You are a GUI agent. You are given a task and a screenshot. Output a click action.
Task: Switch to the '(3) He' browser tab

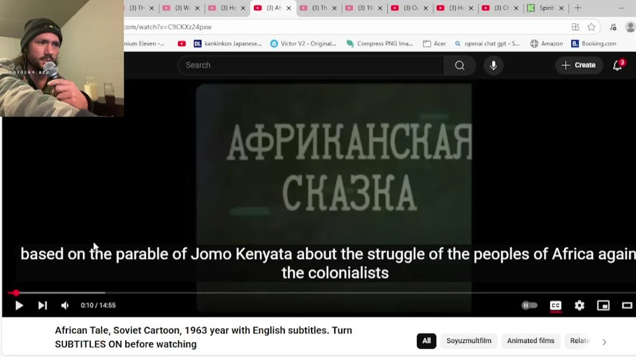[x=227, y=8]
